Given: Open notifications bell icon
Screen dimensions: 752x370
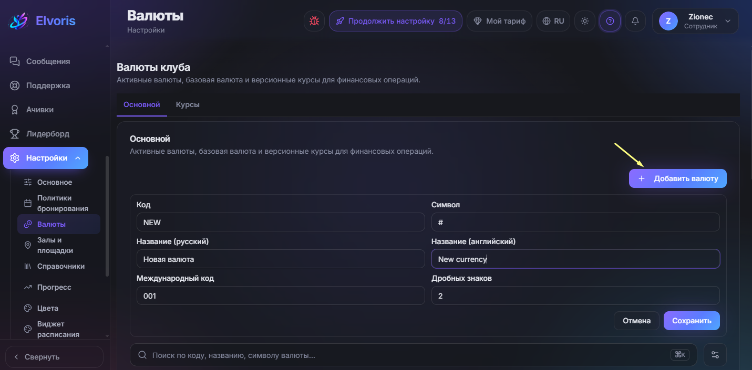Looking at the screenshot, I should pyautogui.click(x=635, y=21).
